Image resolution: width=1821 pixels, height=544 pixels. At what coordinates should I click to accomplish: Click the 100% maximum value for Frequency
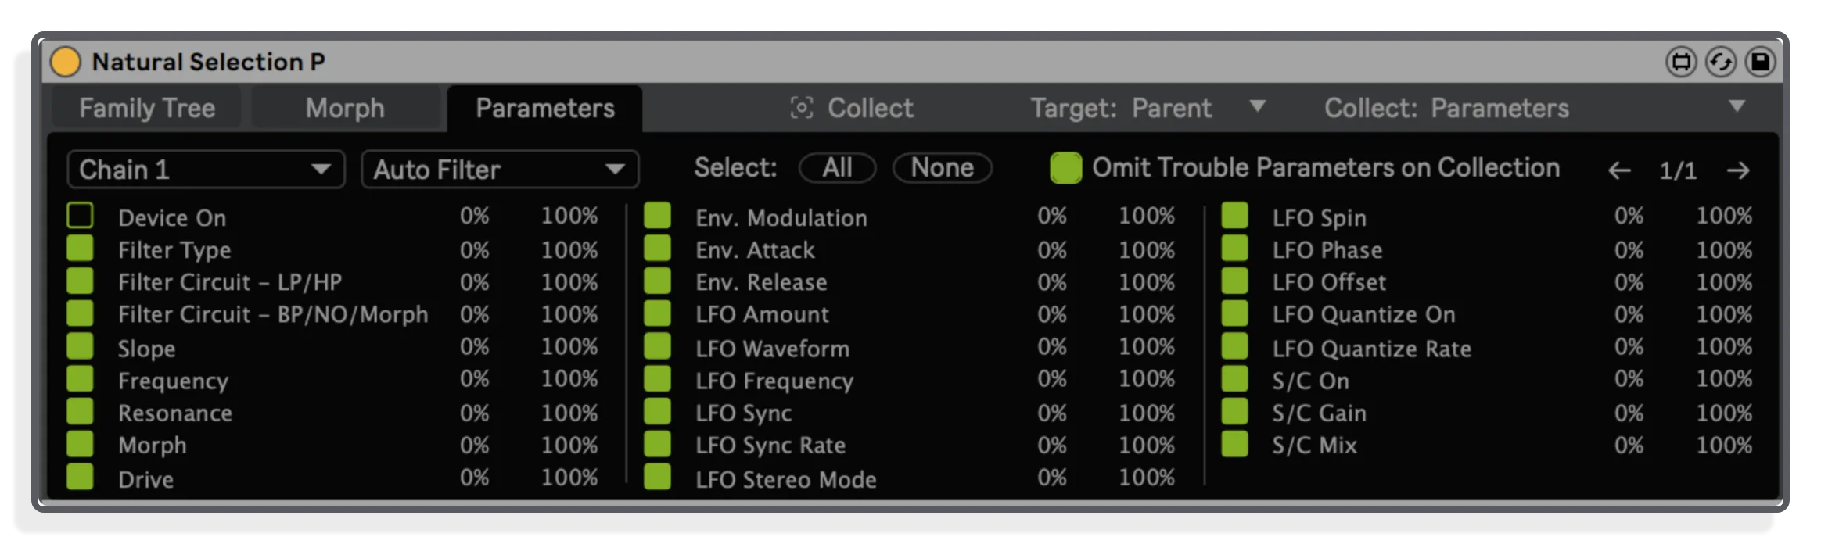coord(569,379)
